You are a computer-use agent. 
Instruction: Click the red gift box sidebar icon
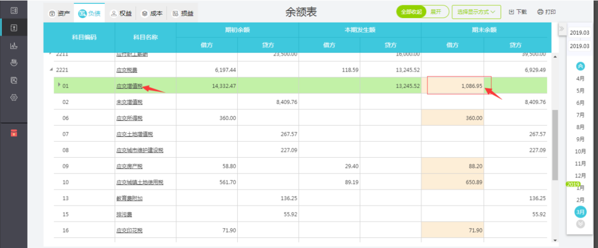14,133
